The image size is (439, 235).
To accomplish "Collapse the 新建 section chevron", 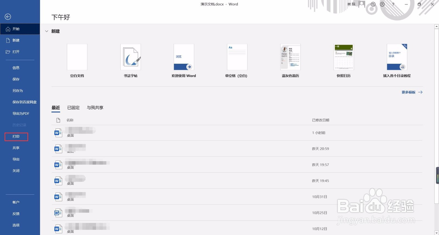I will coord(47,31).
